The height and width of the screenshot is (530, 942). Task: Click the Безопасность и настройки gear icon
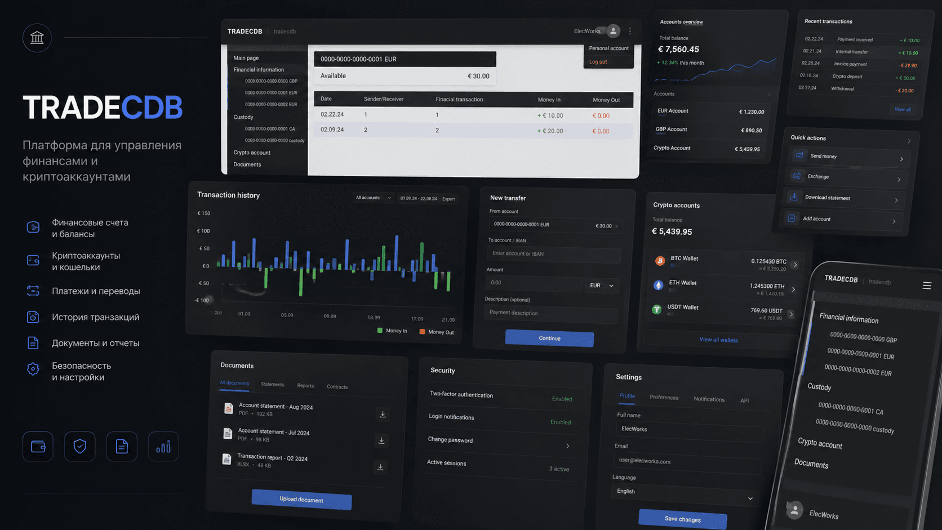(x=33, y=369)
